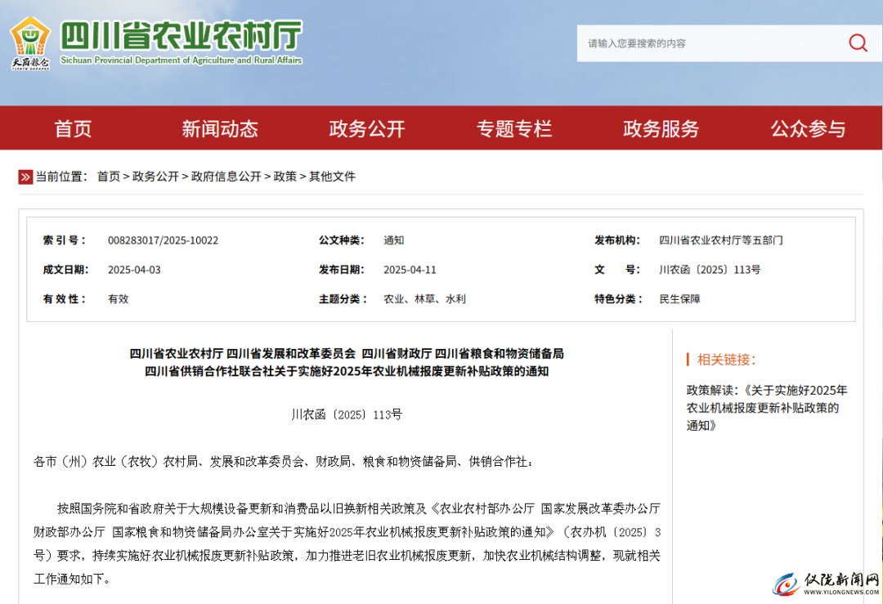The image size is (883, 604).
Task: Open the 政务公开 navigation item
Action: [x=367, y=129]
